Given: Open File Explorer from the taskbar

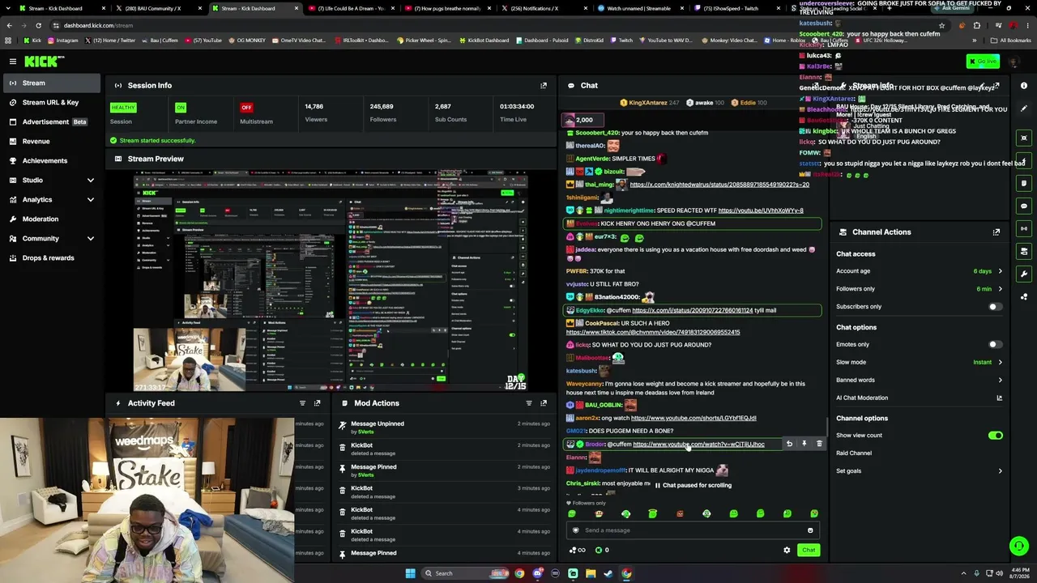Looking at the screenshot, I should (x=591, y=573).
